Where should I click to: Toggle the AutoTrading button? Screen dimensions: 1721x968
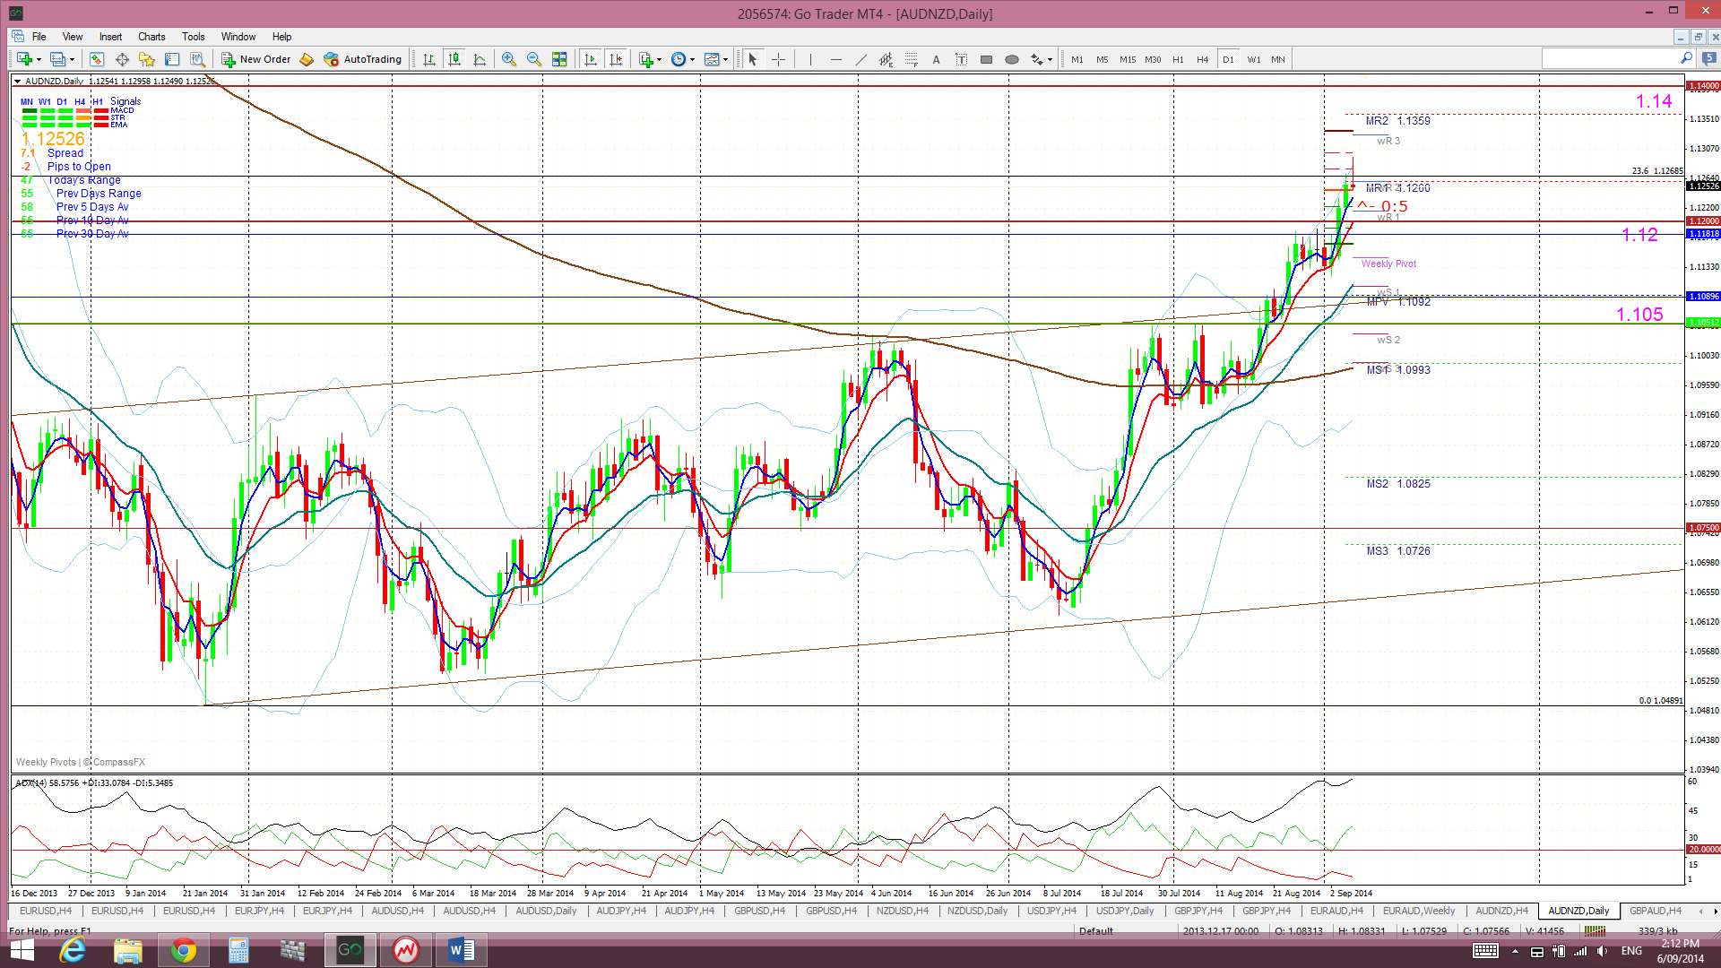[363, 59]
